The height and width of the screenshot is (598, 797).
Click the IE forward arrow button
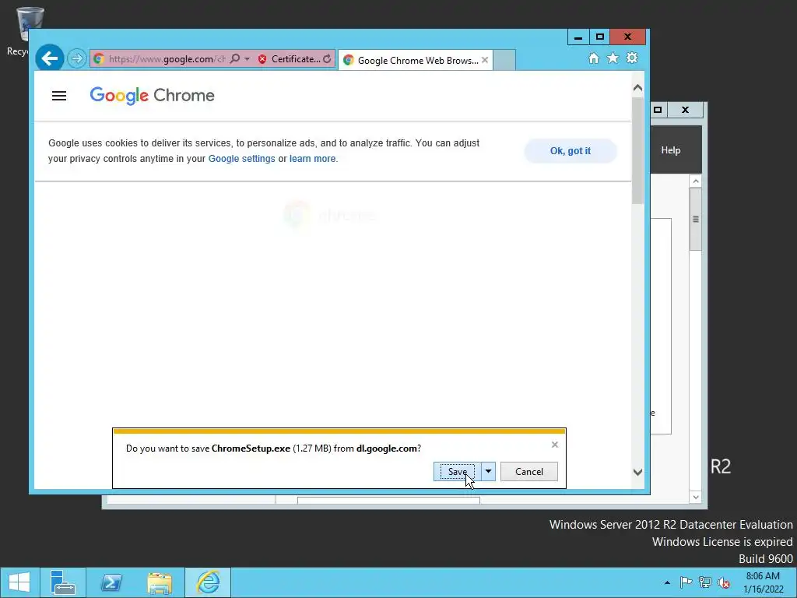point(77,59)
